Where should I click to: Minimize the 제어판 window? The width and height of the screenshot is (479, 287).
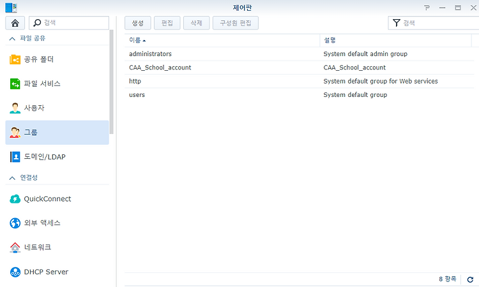(x=442, y=8)
